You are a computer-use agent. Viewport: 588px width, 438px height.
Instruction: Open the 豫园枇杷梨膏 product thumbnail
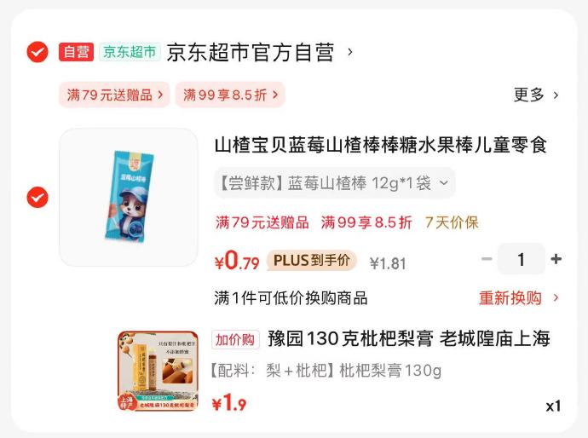pyautogui.click(x=158, y=371)
